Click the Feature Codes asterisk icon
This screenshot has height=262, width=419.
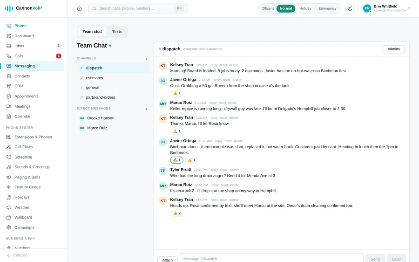(x=9, y=187)
